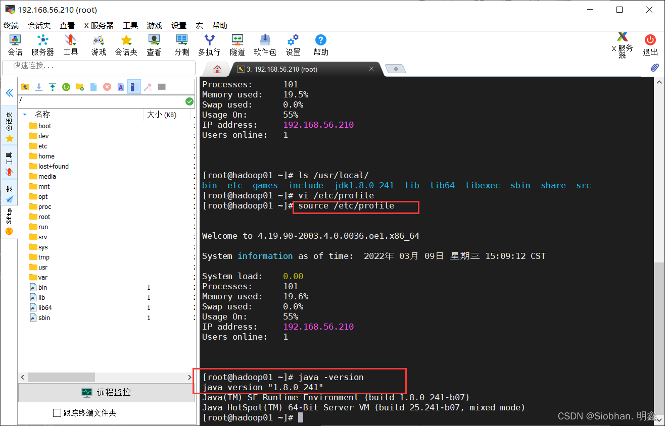Click the SFTP download arrow icon
The height and width of the screenshot is (426, 665).
click(x=39, y=87)
